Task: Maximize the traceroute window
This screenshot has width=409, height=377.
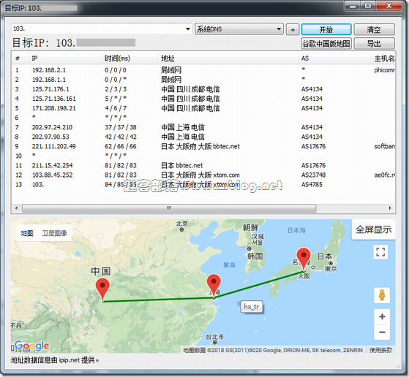Action: [x=368, y=6]
